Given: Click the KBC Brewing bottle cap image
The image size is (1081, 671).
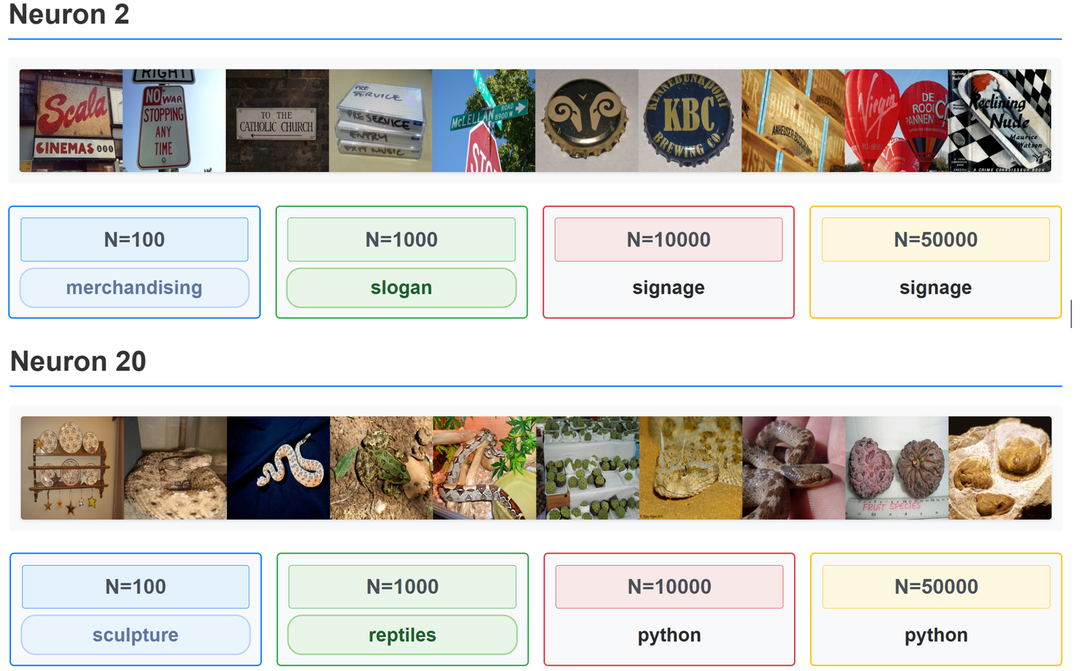Looking at the screenshot, I should [x=689, y=121].
